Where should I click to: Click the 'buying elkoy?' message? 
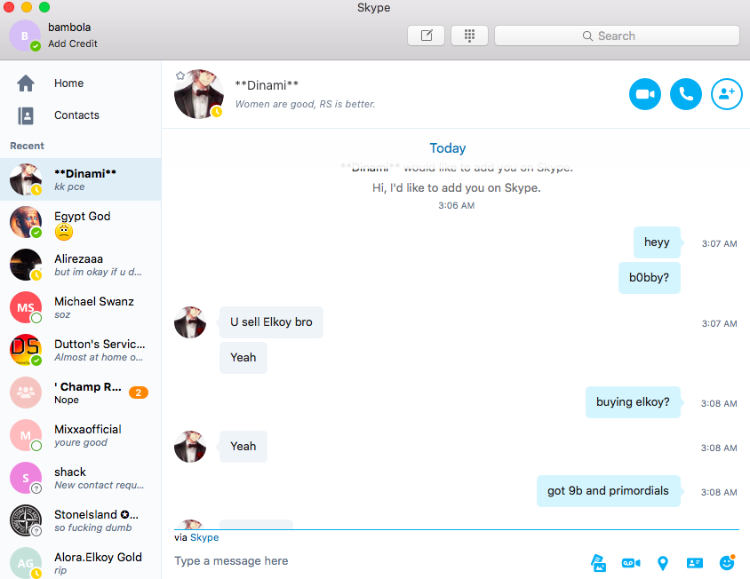click(x=633, y=402)
